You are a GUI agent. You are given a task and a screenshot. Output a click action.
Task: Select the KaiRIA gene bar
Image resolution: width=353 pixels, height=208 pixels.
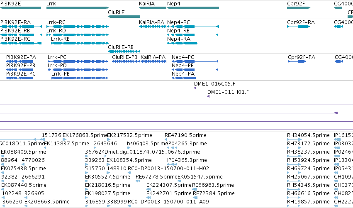(x=152, y=8)
